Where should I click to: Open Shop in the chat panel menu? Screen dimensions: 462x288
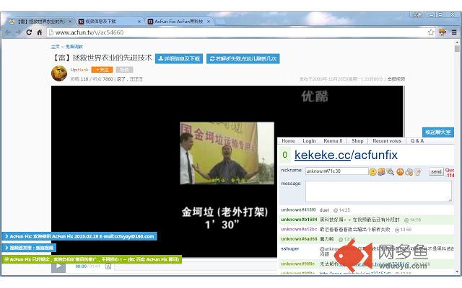[x=357, y=141]
